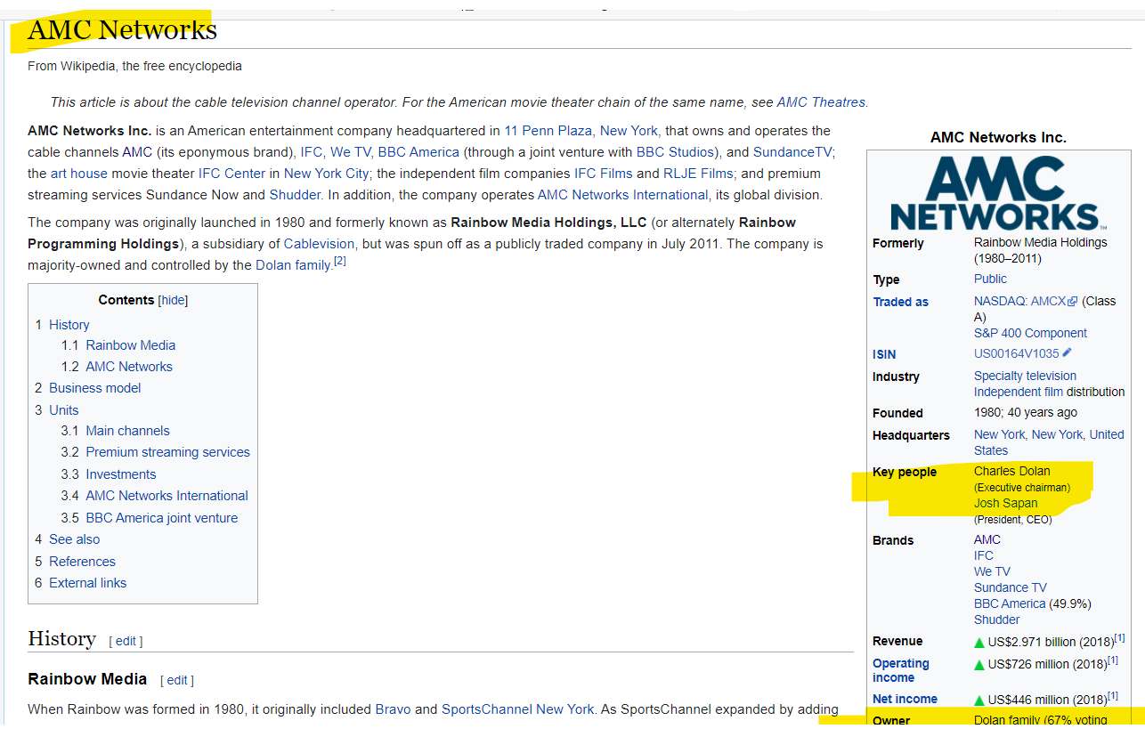Open the BBC Studios link
Viewport: 1145px width, 745px height.
(x=675, y=152)
